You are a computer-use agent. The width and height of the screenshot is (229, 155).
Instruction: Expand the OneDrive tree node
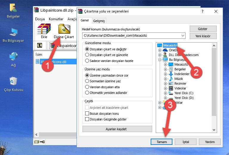(160, 50)
